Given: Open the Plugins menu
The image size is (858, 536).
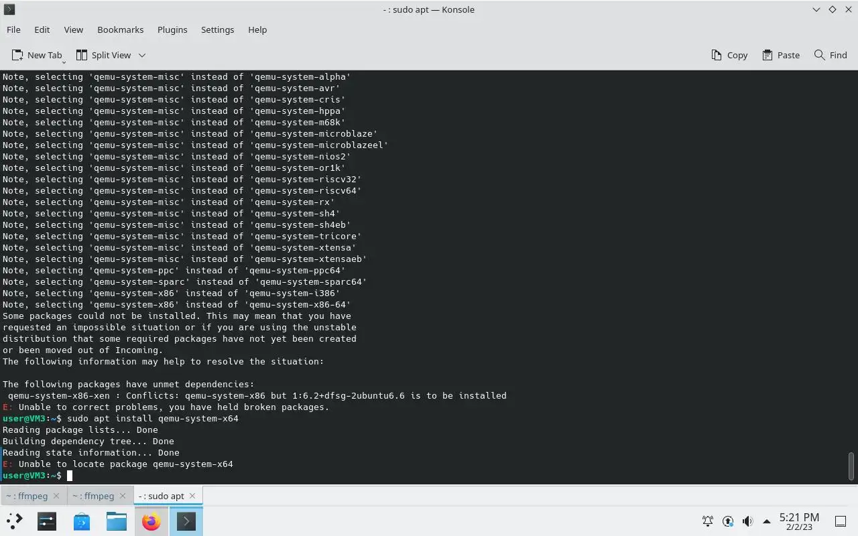Looking at the screenshot, I should (x=172, y=29).
